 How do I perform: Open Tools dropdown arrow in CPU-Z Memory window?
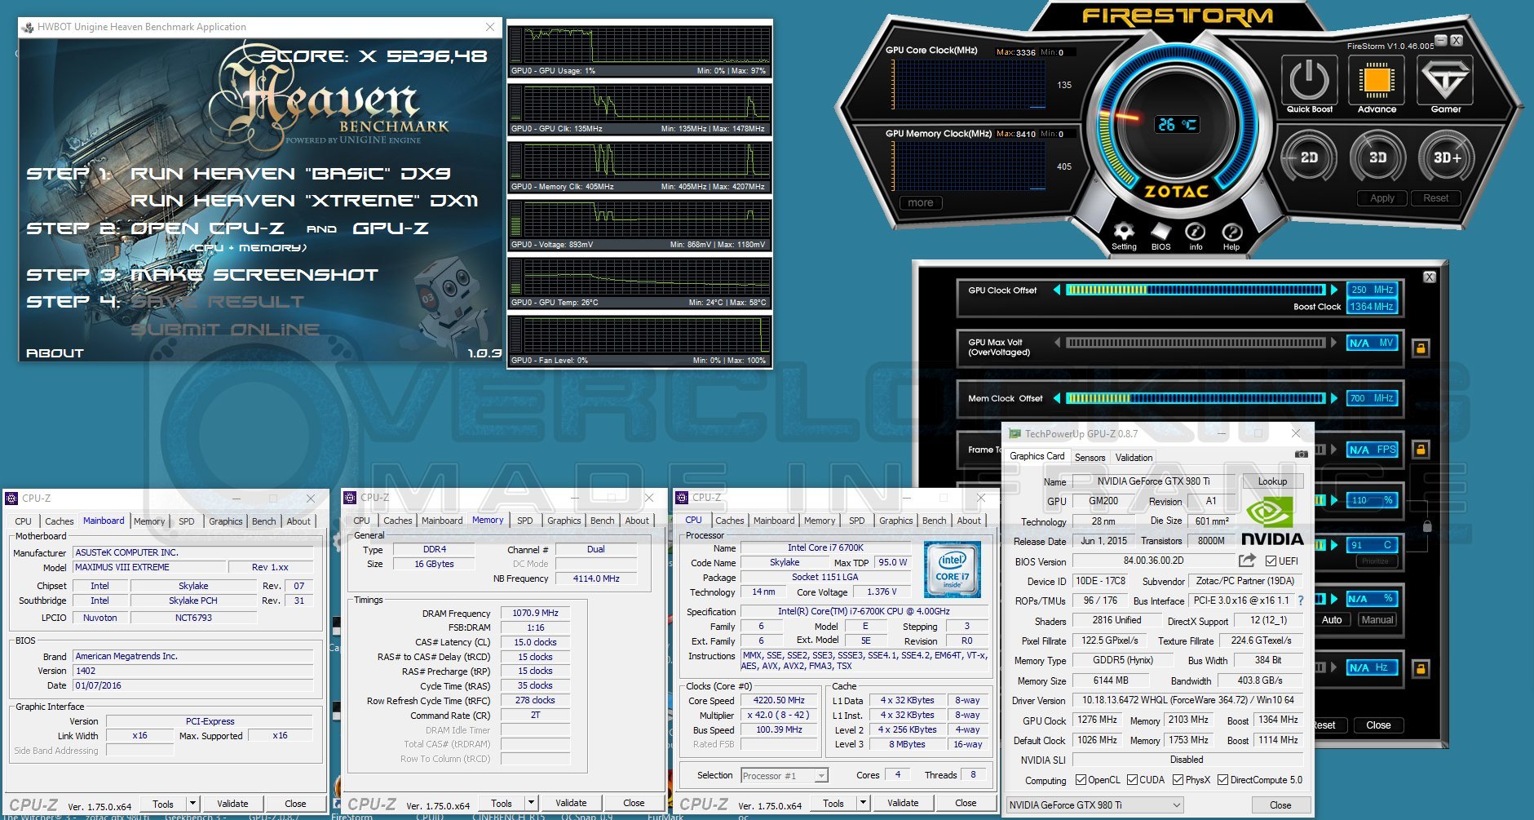(531, 803)
